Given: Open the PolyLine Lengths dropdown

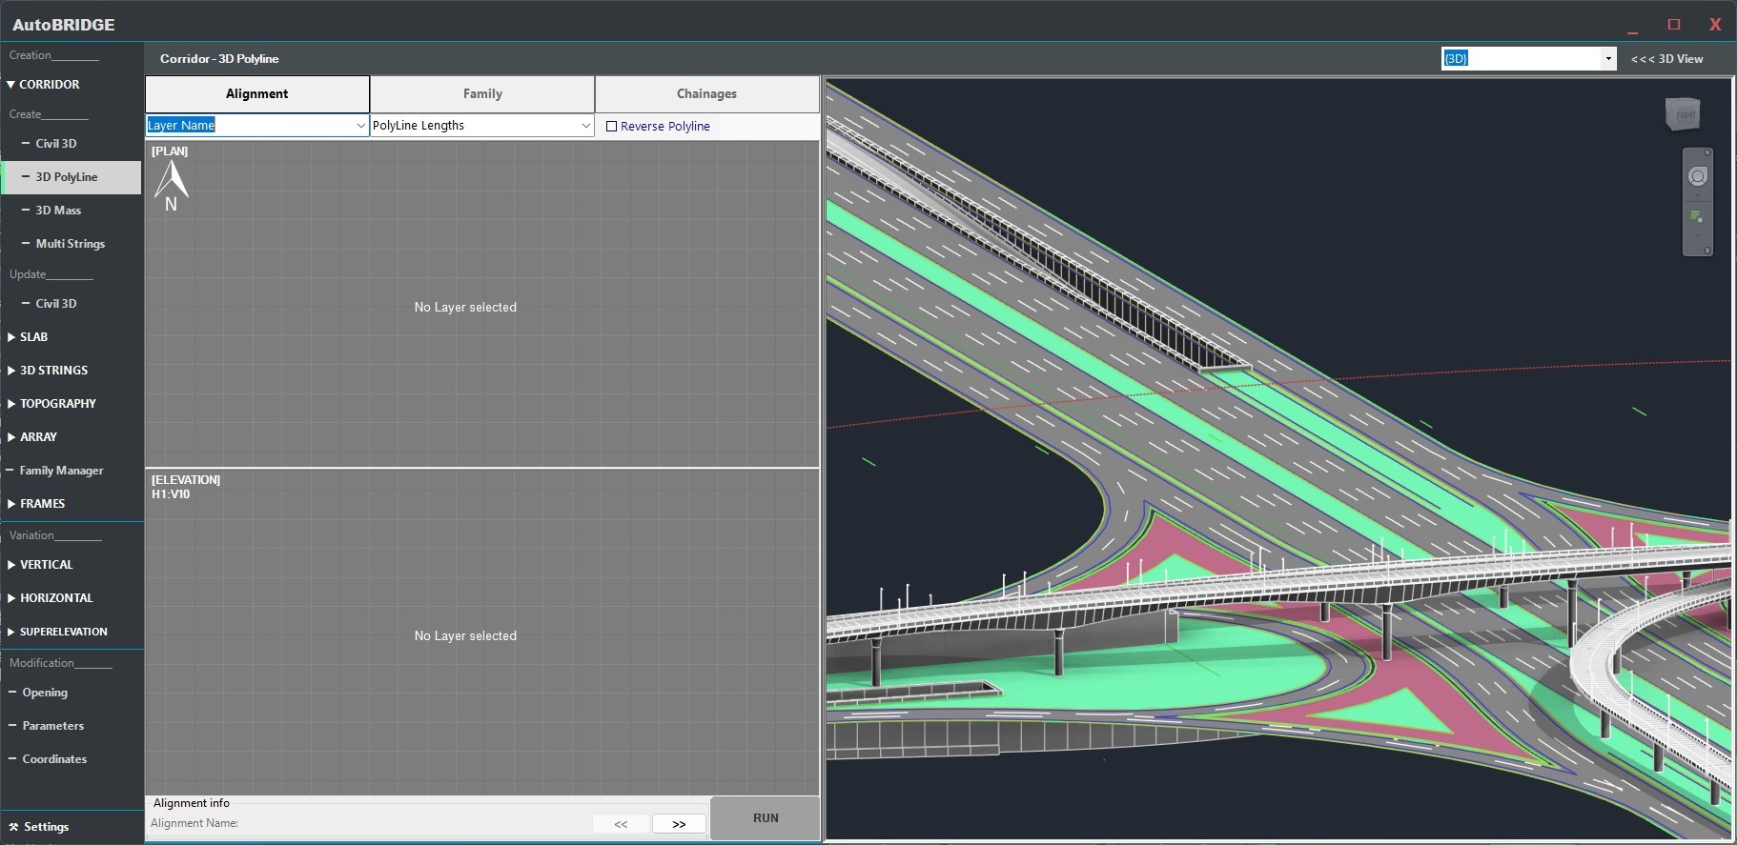Looking at the screenshot, I should coord(585,126).
